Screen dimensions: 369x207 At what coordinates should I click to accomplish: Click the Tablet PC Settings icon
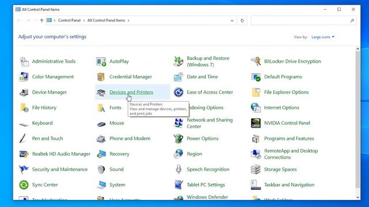click(x=179, y=185)
